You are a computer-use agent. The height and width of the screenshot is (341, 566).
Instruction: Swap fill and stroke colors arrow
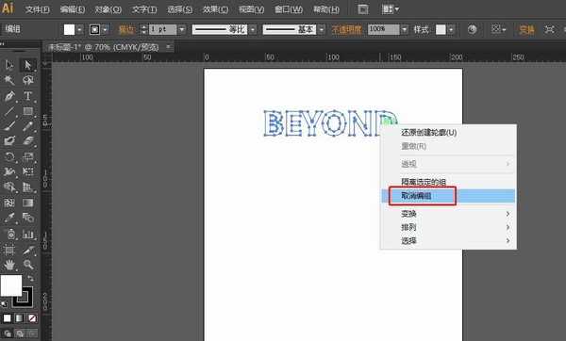tap(31, 278)
